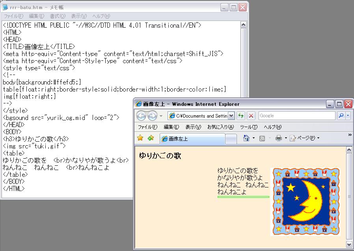Click the red Stop loading icon

coord(251,116)
